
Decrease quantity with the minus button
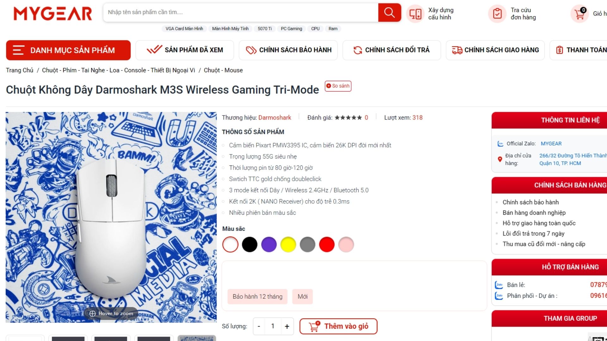(259, 326)
